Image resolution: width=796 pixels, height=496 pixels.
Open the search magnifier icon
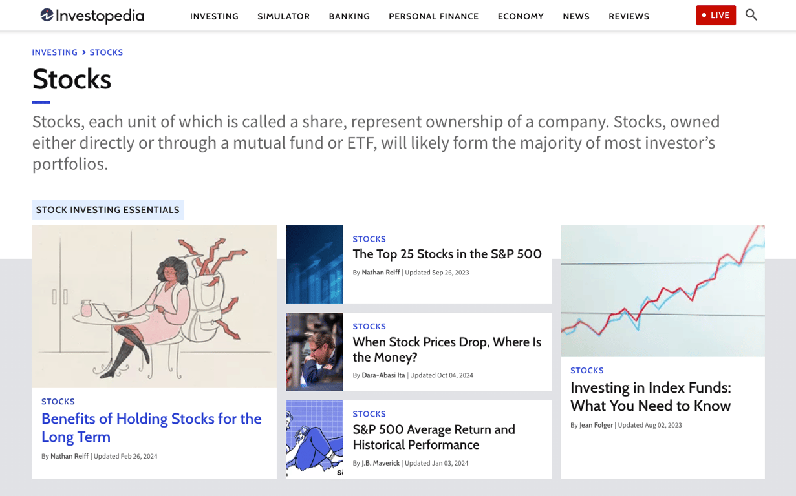751,14
